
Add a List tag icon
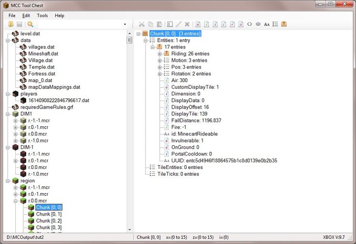coord(275,24)
